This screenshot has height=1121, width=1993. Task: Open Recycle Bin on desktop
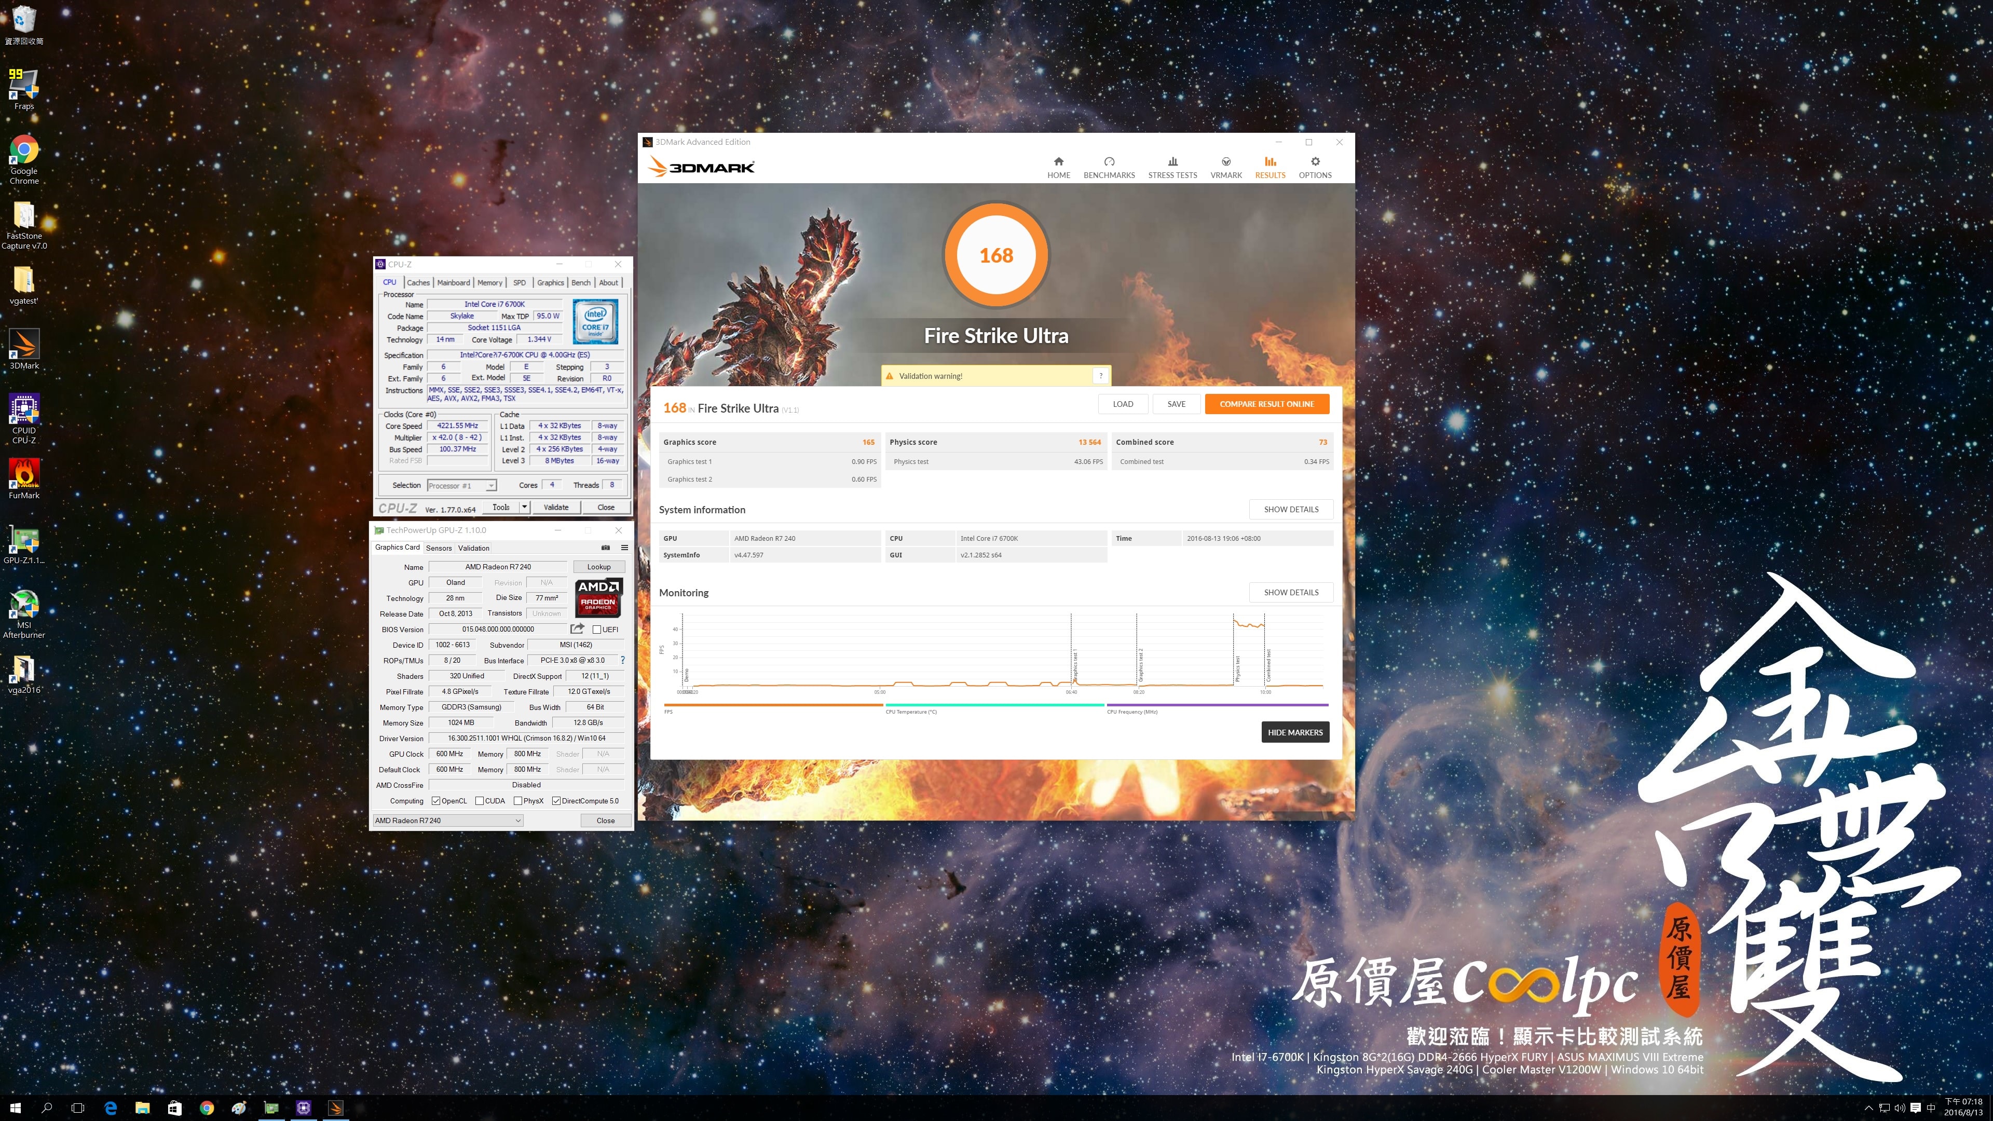(24, 25)
